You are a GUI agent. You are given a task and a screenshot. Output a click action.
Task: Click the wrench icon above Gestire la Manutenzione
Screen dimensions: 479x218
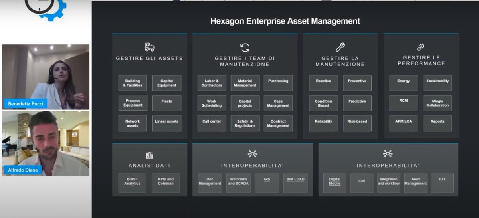click(x=340, y=47)
